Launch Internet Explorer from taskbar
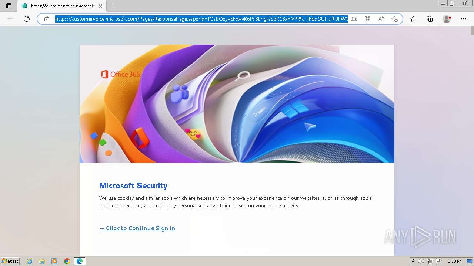This screenshot has height=266, width=474. coord(30,261)
